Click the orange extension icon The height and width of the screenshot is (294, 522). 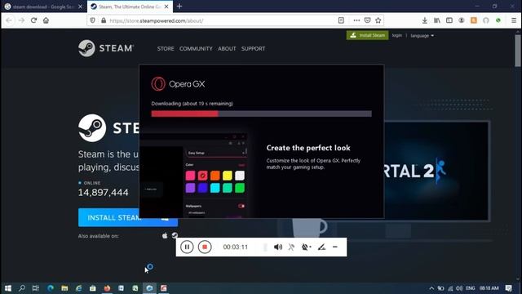474,20
